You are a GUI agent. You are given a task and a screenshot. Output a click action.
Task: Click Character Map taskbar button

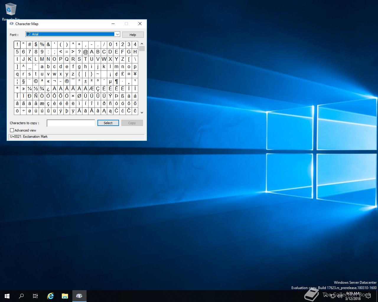[79, 296]
